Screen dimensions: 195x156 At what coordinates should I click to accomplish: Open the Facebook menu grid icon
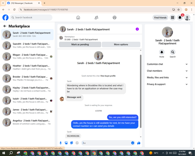coord(172,18)
